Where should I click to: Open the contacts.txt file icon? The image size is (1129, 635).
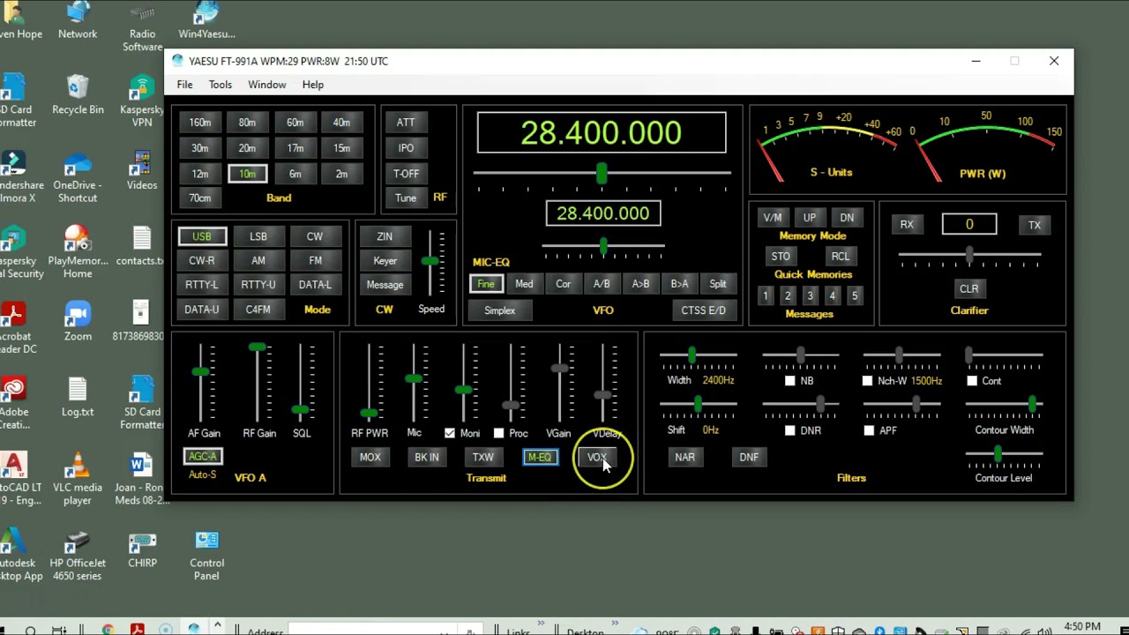[142, 247]
